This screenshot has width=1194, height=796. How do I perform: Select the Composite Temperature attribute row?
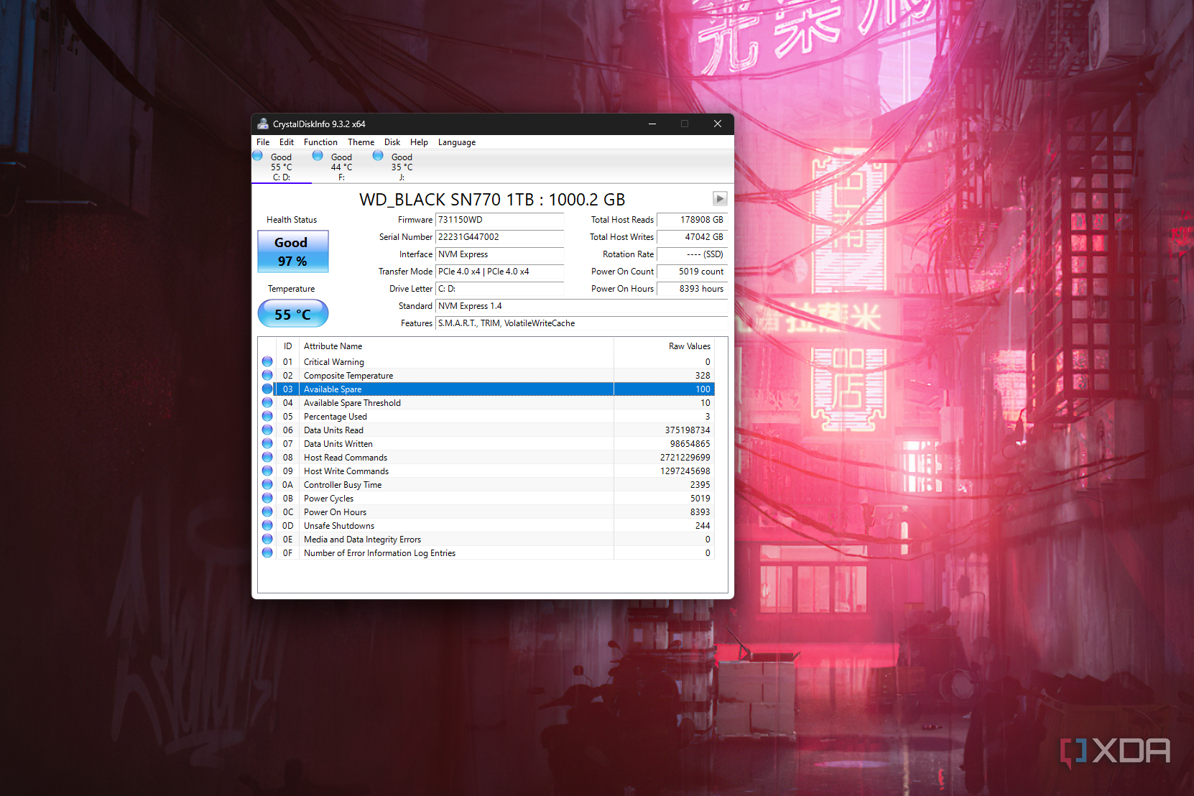point(487,376)
